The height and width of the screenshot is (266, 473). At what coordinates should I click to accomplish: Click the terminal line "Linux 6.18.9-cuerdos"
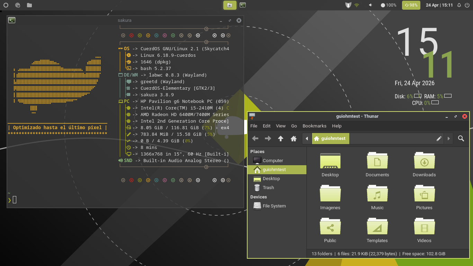click(168, 55)
